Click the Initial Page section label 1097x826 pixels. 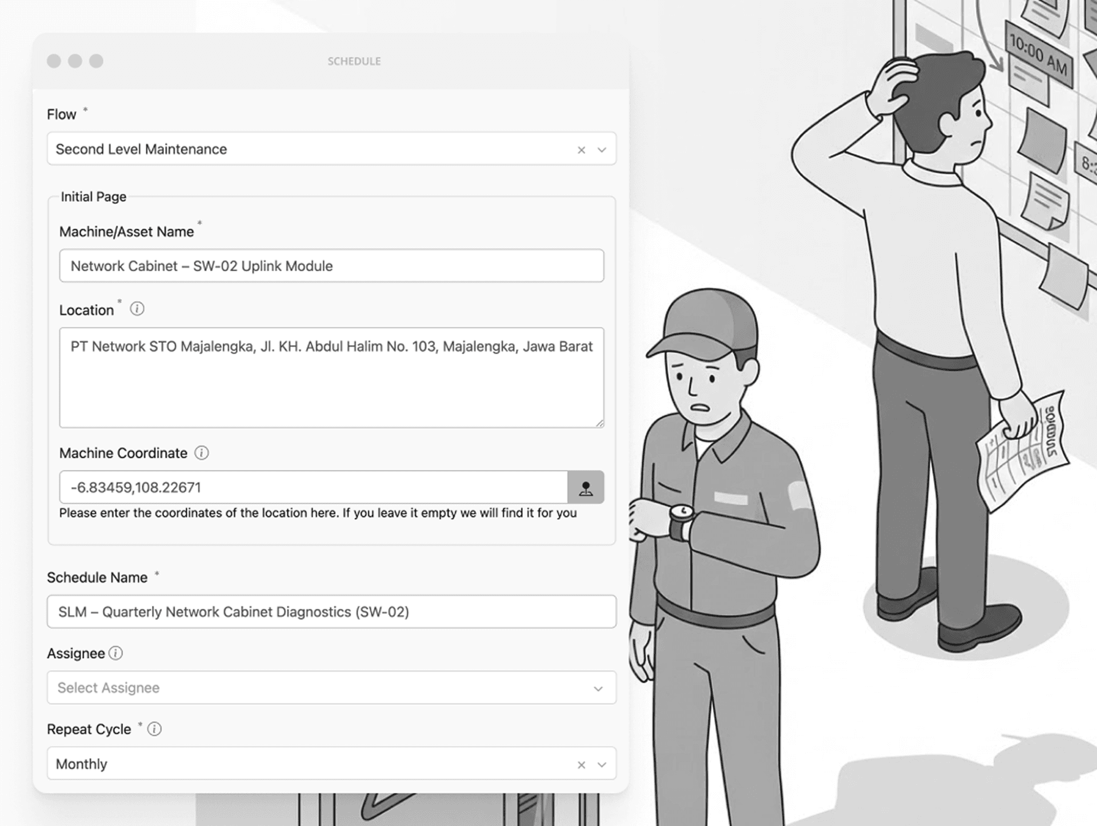click(x=93, y=196)
